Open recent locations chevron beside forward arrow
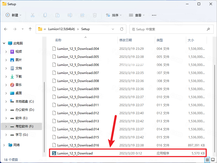 click(23, 29)
